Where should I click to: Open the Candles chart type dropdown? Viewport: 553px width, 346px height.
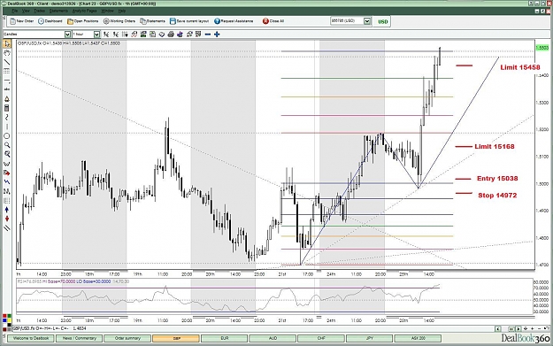67,35
